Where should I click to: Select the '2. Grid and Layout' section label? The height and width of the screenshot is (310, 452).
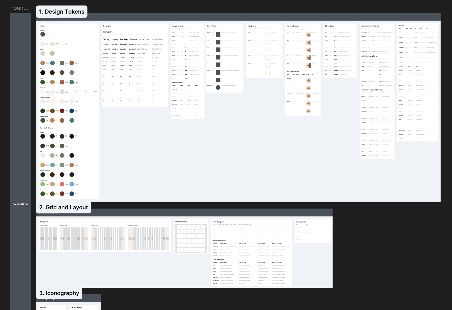[63, 207]
